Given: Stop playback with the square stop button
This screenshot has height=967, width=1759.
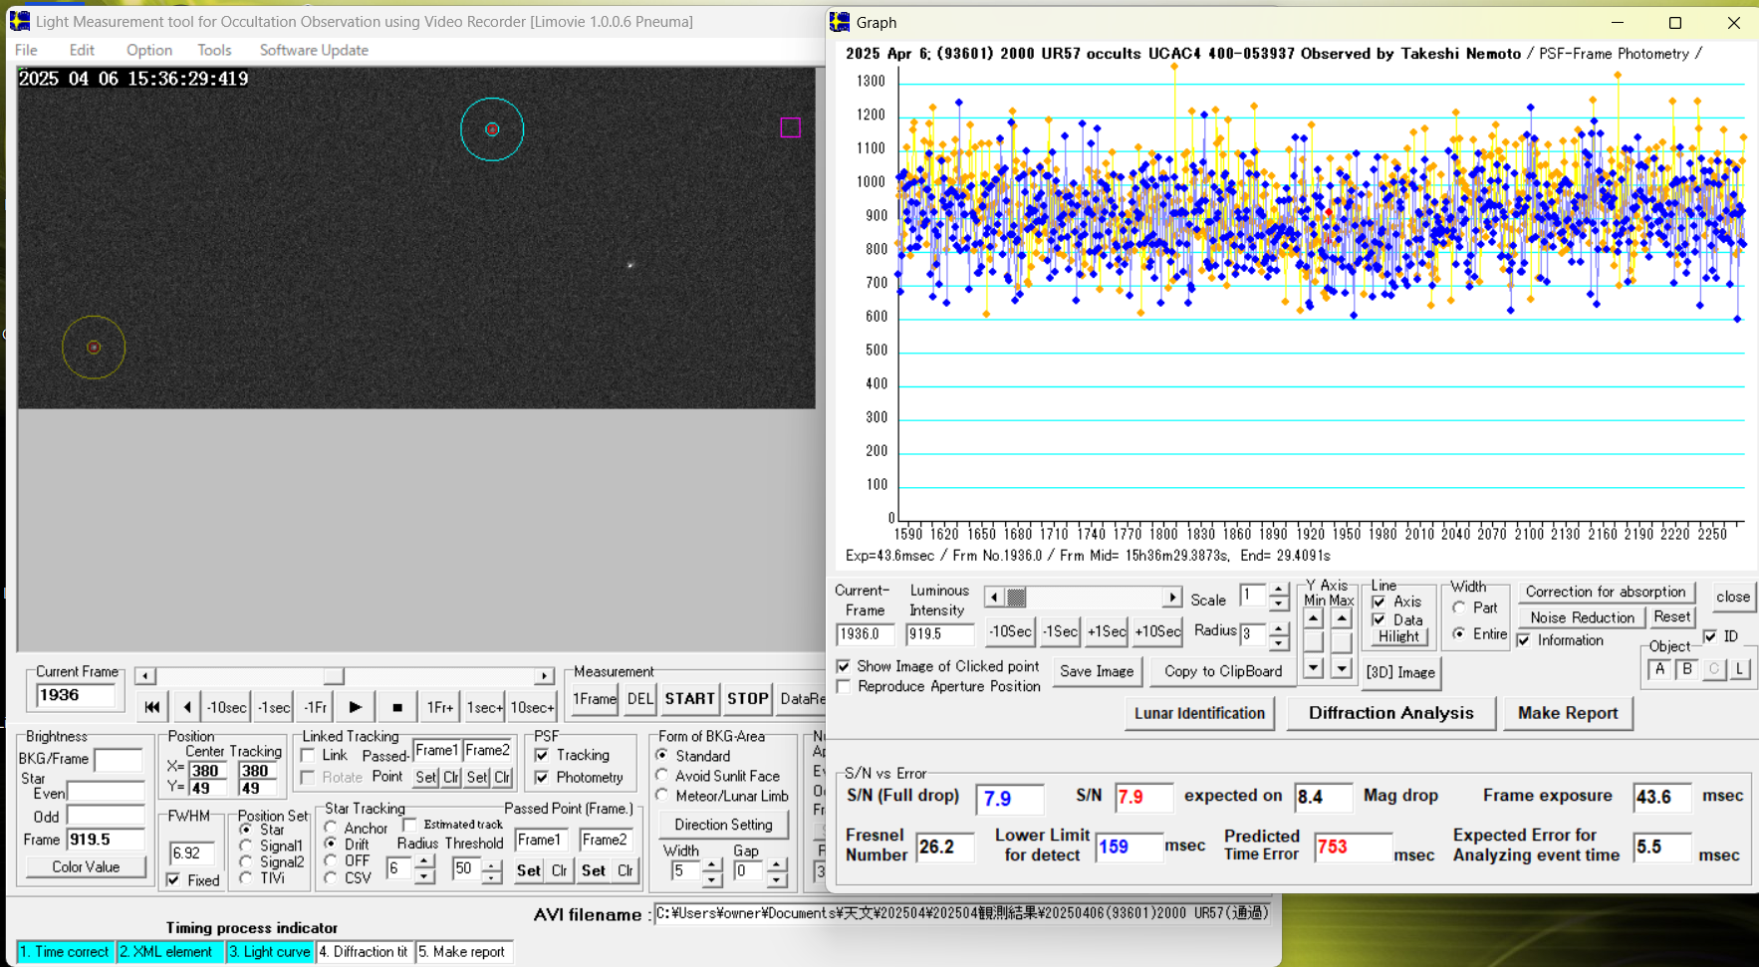Looking at the screenshot, I should (x=396, y=707).
